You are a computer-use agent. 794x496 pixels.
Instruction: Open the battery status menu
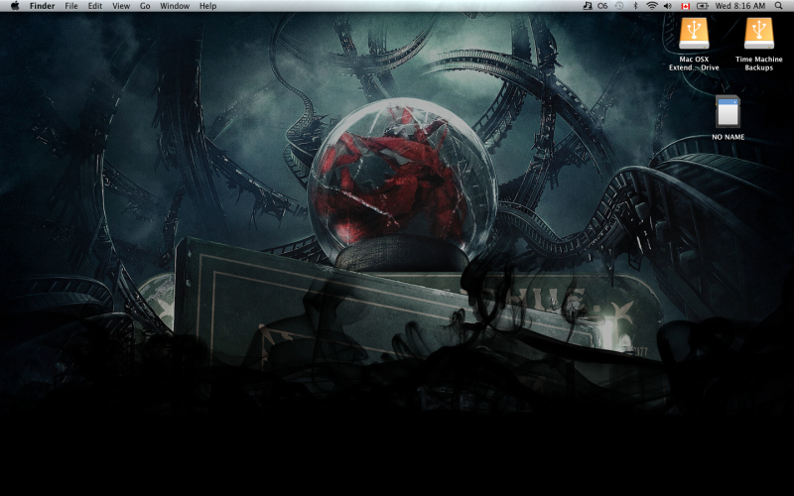(x=703, y=6)
